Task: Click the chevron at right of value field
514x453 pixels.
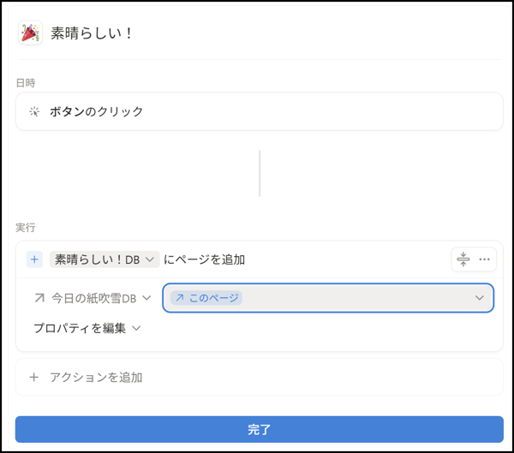Action: [x=479, y=298]
